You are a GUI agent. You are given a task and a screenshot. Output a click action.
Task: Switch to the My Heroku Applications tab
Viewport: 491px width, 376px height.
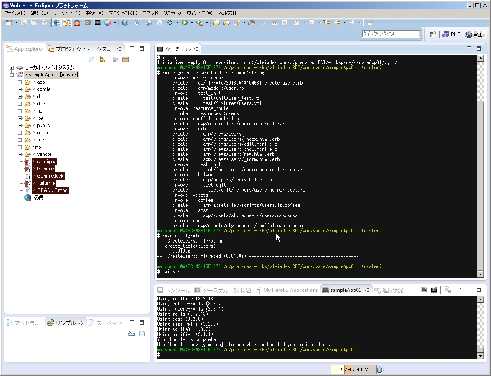(x=286, y=290)
